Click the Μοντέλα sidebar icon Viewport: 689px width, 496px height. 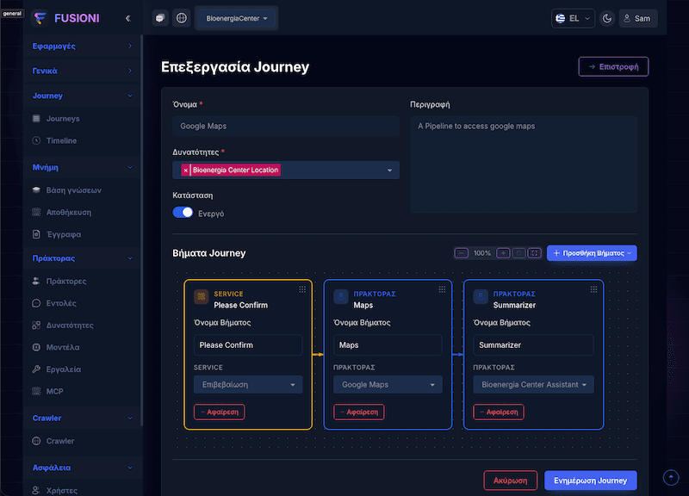[36, 348]
